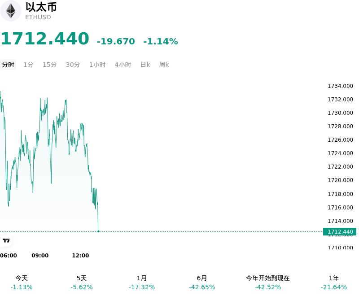The width and height of the screenshot is (359, 296).
Task: Select the 今天 performance range
Action: (x=22, y=283)
